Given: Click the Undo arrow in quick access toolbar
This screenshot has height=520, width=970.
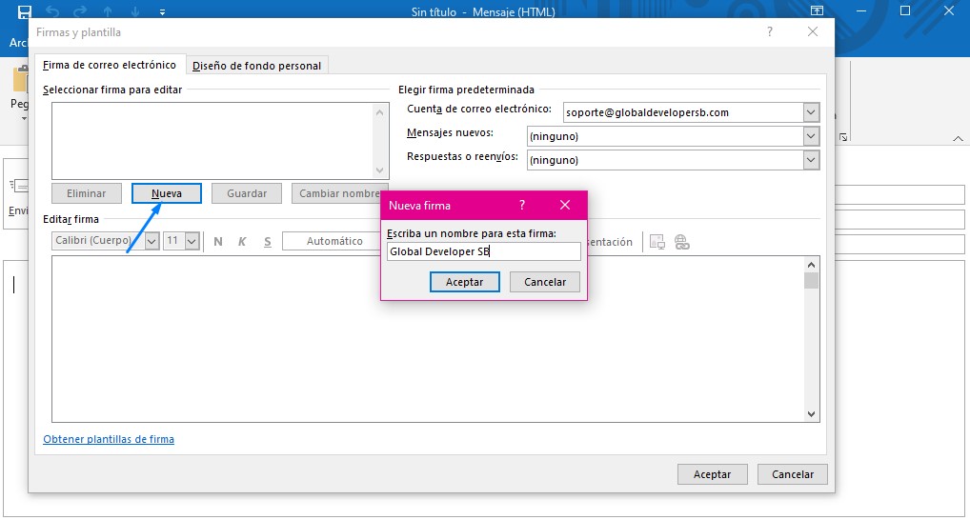Looking at the screenshot, I should click(x=54, y=11).
